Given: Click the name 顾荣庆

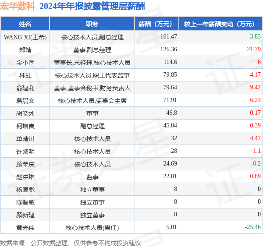Looking at the screenshot, I should 25,164.
